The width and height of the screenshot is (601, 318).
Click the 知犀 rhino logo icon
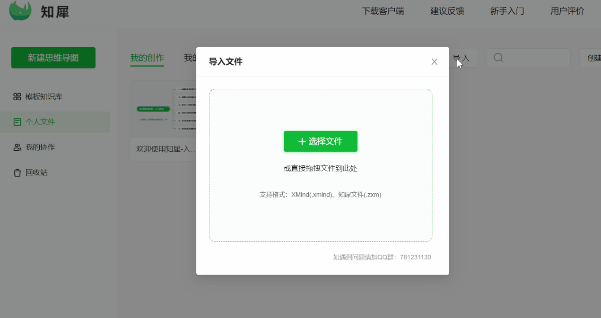point(20,9)
